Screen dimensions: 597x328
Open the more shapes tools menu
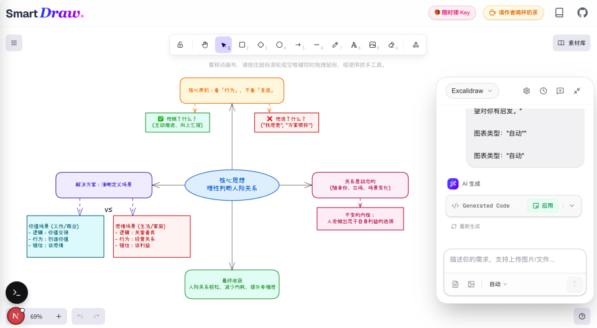416,45
